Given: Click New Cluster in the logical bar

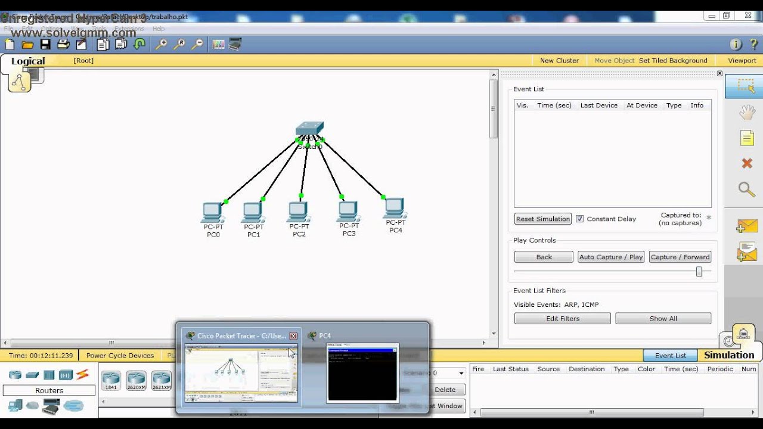Looking at the screenshot, I should [x=559, y=60].
